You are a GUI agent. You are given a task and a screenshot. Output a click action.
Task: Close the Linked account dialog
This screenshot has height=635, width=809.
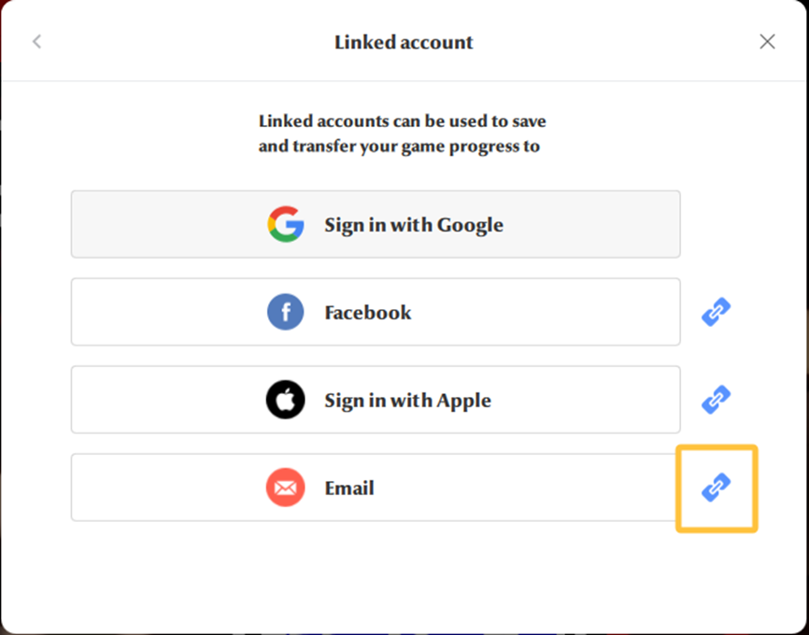[767, 42]
